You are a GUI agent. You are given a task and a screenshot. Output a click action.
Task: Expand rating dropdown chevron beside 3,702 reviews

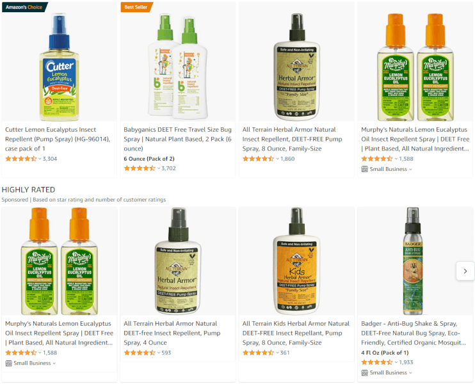pos(159,168)
